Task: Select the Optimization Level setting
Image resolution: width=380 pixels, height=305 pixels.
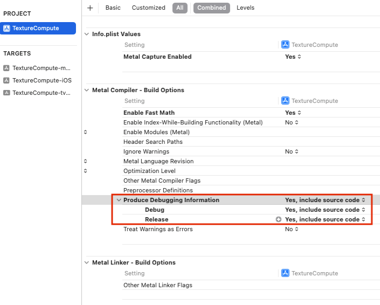Action: tap(149, 171)
